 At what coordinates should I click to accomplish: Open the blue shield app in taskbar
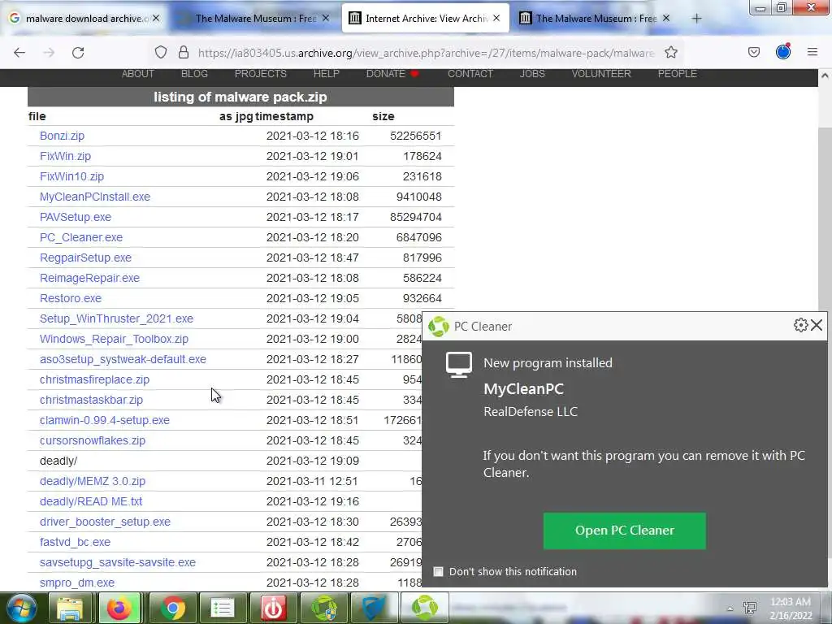(x=375, y=608)
